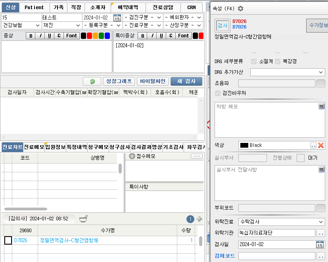This screenshot has height=262, width=328.
Task: Open the 진료메모 tab
Action: click(x=34, y=147)
